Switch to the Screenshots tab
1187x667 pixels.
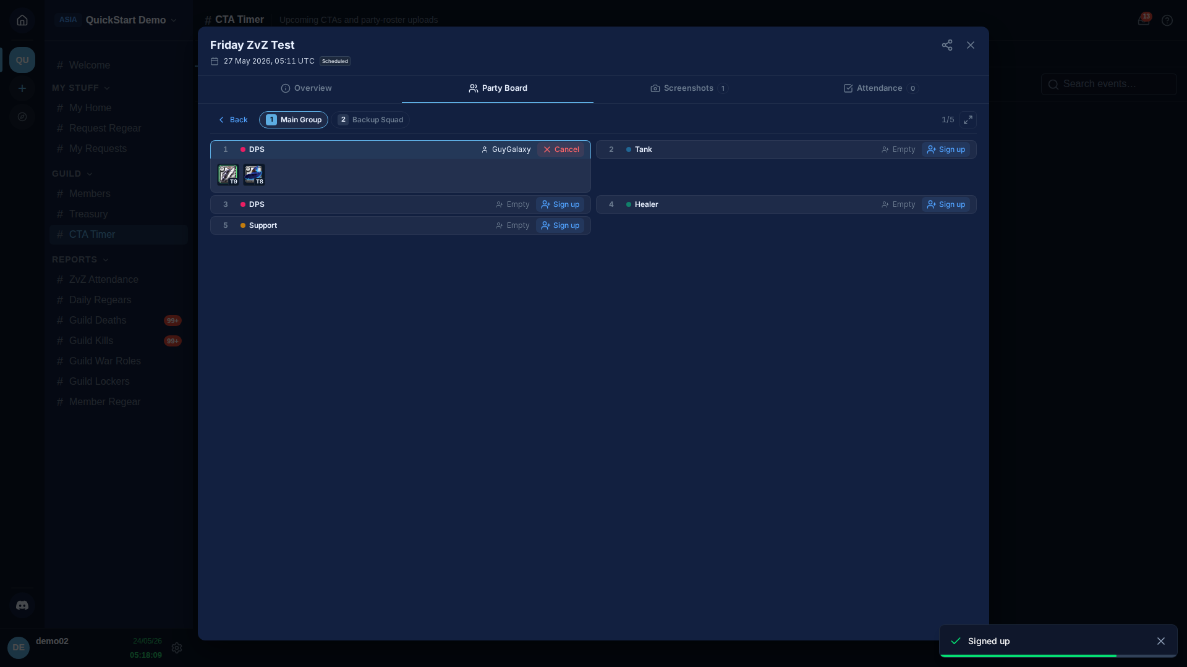[689, 88]
